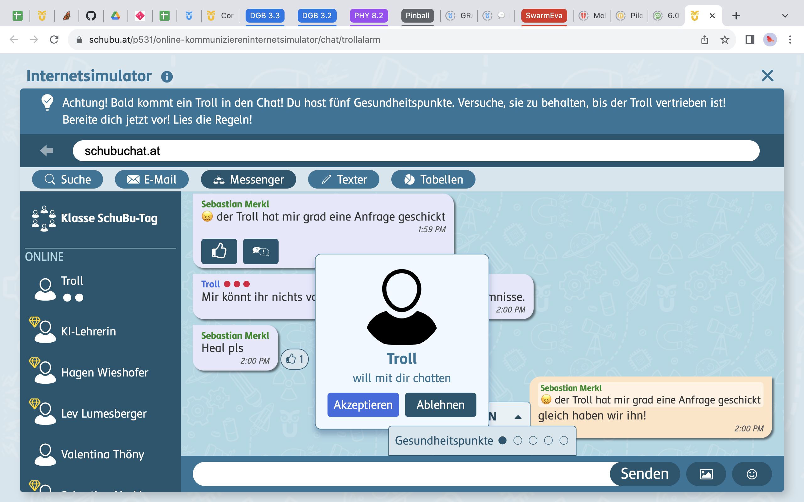Click the chat message input field
Image resolution: width=804 pixels, height=502 pixels.
[401, 474]
